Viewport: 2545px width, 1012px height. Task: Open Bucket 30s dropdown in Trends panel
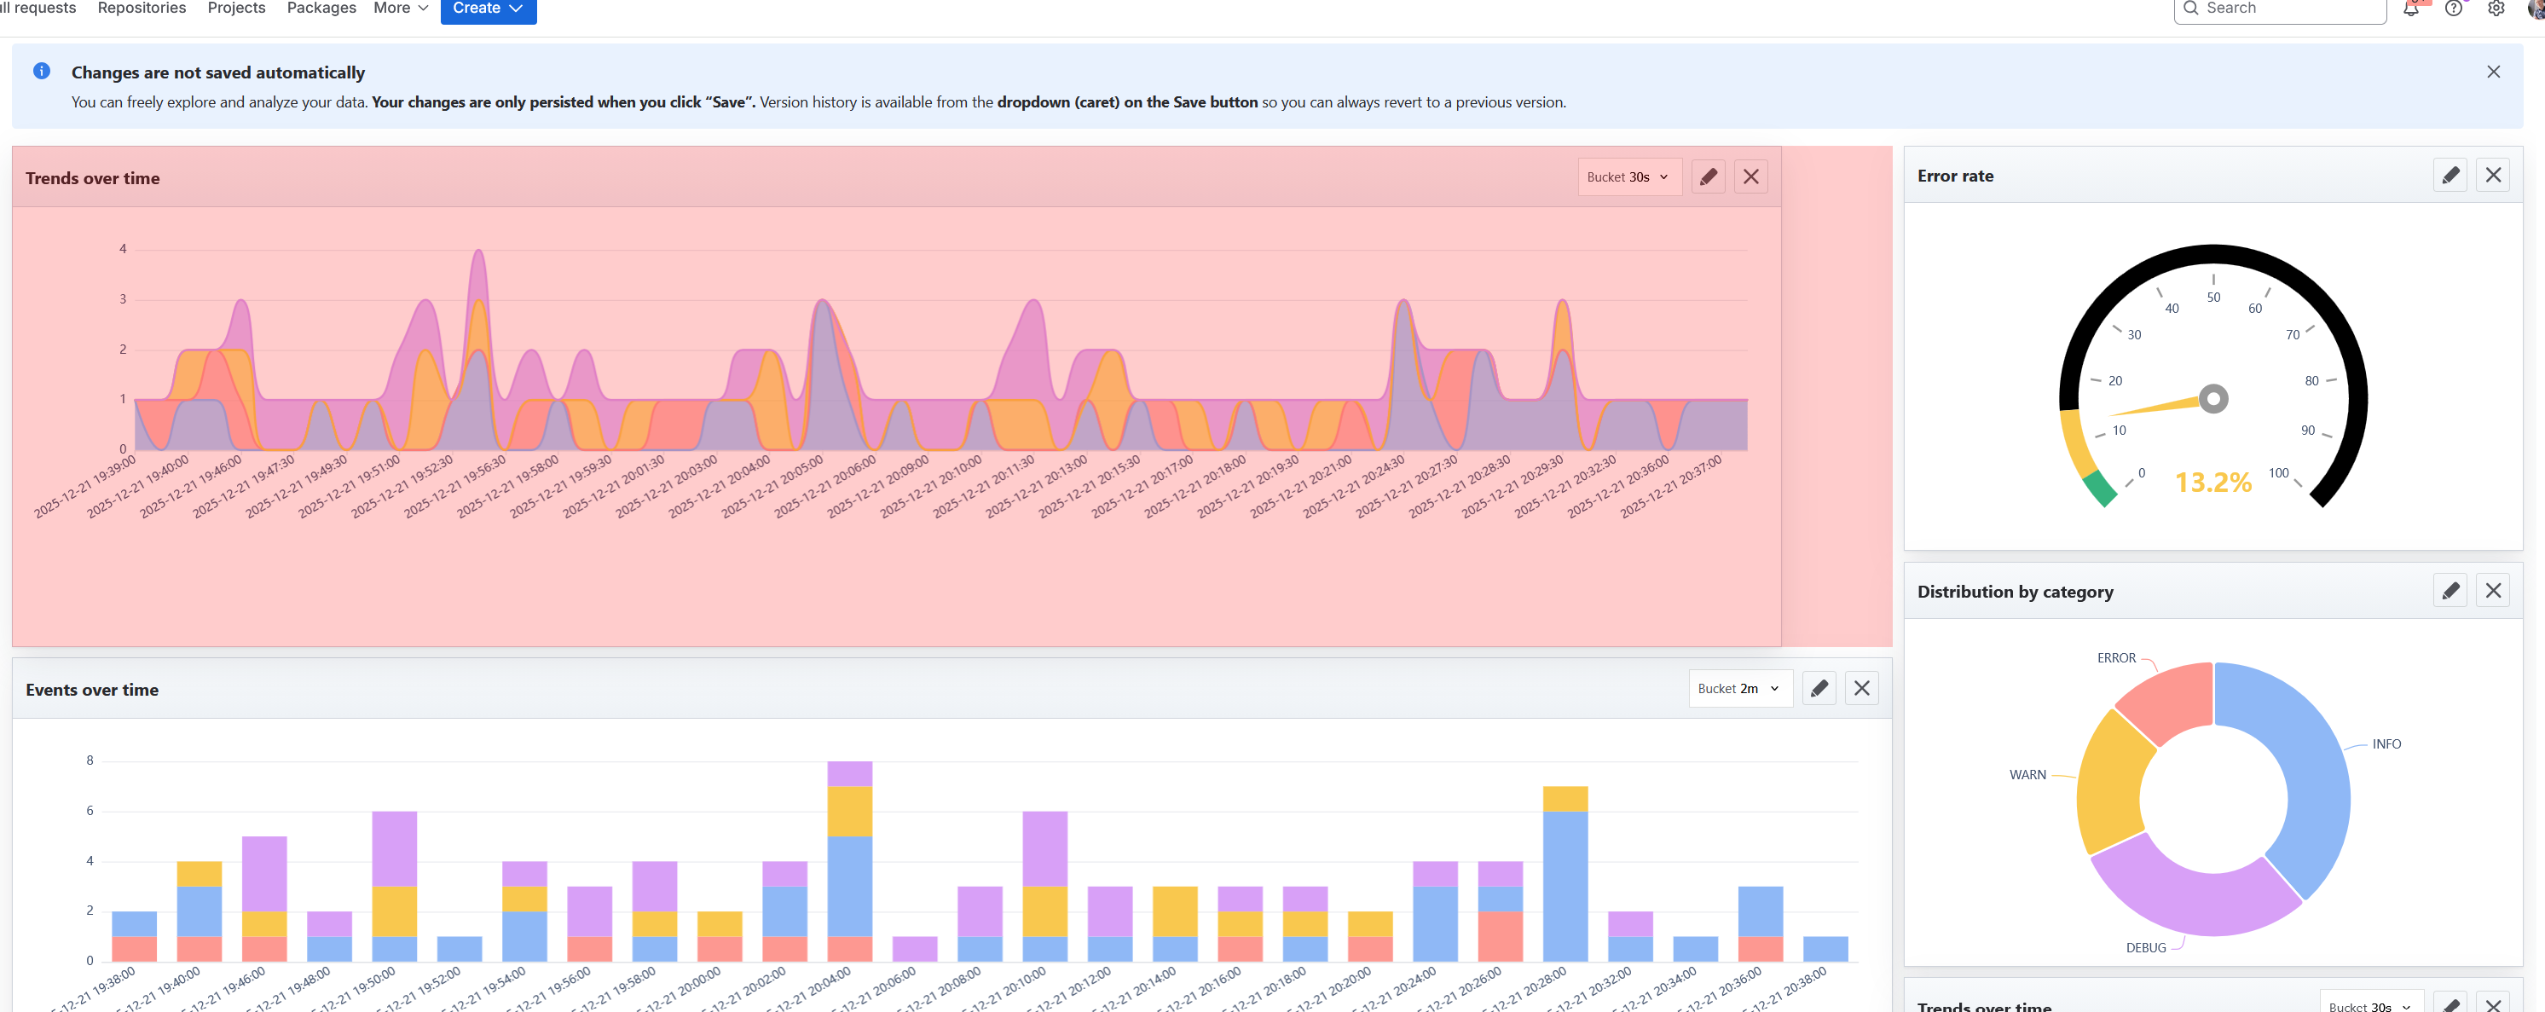(1628, 176)
